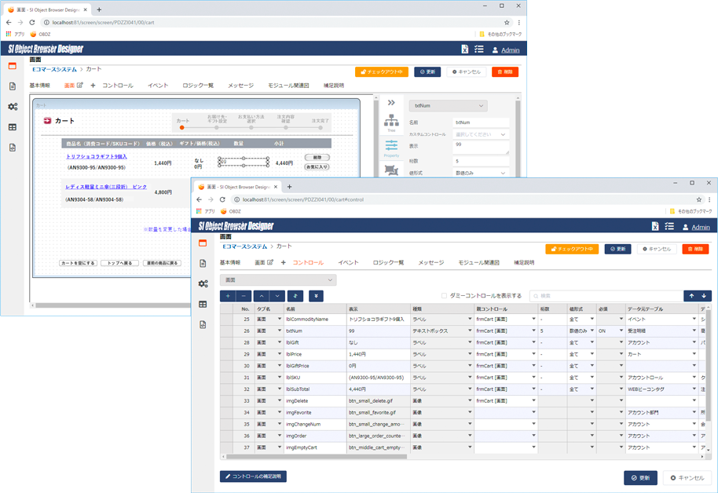Select the ロジック一覧 tab in back window

197,86
